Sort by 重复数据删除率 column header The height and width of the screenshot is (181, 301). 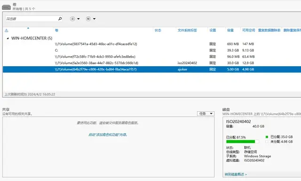coord(269,30)
